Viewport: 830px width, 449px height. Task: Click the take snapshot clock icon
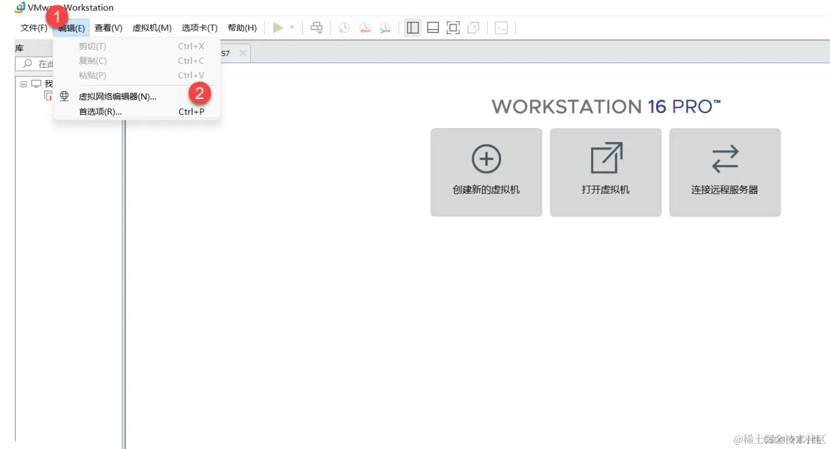click(345, 28)
